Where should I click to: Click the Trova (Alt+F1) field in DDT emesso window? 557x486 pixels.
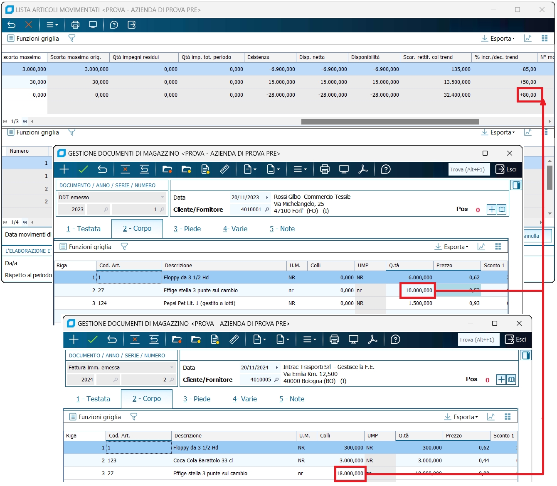click(x=469, y=169)
